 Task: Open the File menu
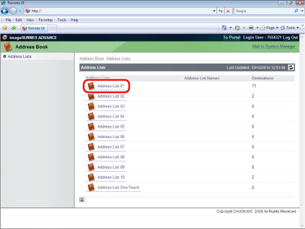pyautogui.click(x=8, y=20)
